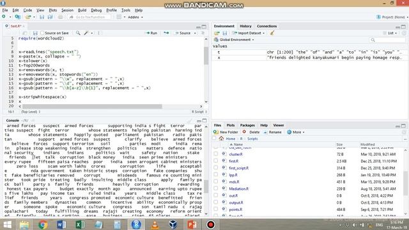Open PowerPoint from the taskbar

(192, 224)
